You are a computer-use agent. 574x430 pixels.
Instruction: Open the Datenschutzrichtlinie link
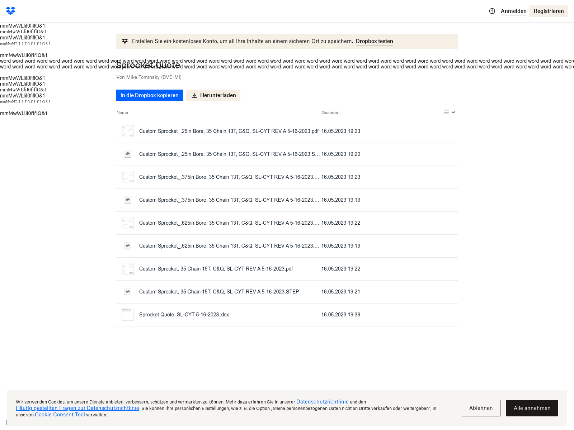pyautogui.click(x=323, y=402)
